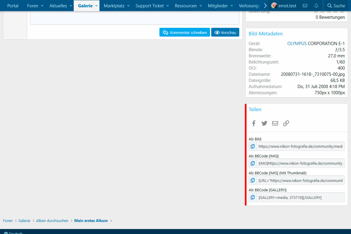351x234 pixels.
Task: Click the Vorschau preview button
Action: (225, 32)
